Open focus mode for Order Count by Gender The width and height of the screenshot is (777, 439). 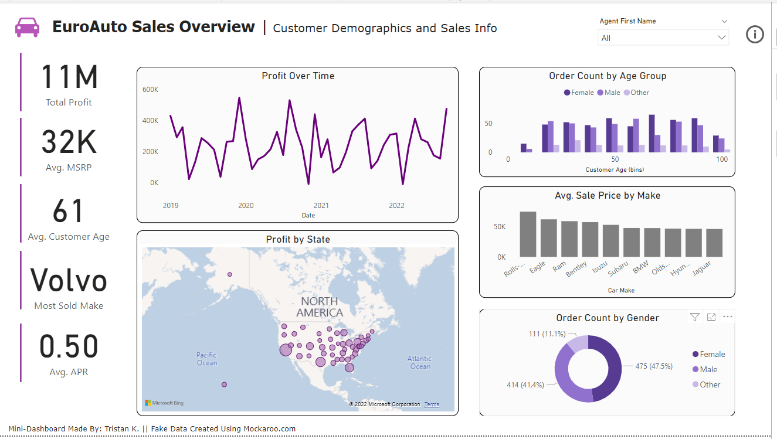coord(711,317)
